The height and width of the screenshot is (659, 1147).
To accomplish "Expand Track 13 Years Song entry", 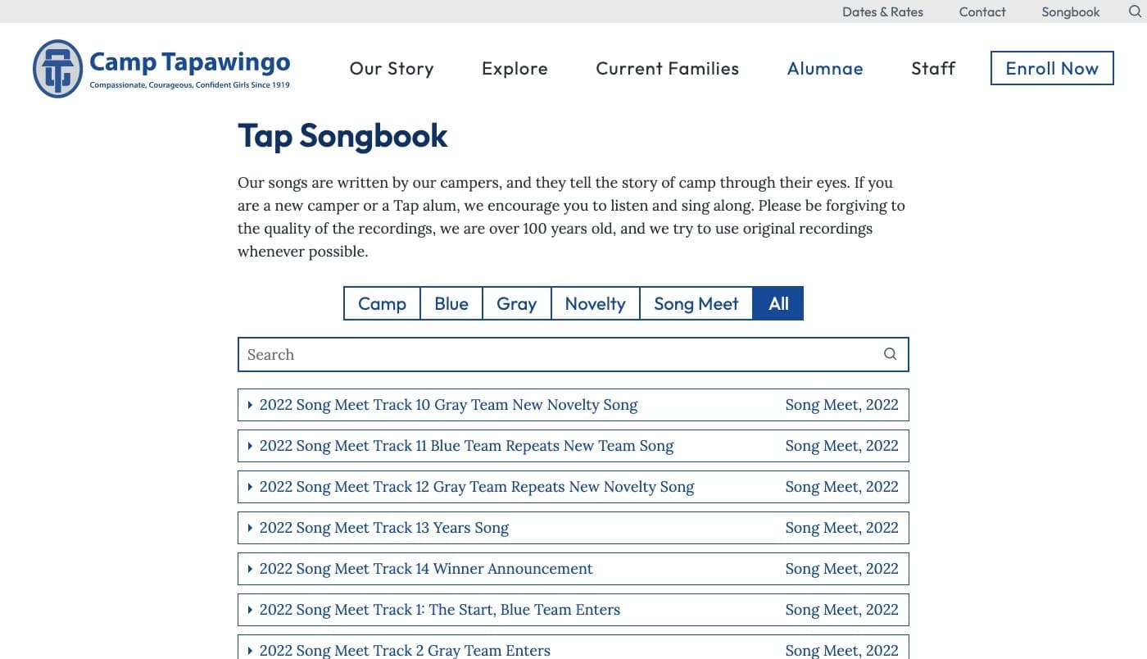I will click(x=383, y=528).
